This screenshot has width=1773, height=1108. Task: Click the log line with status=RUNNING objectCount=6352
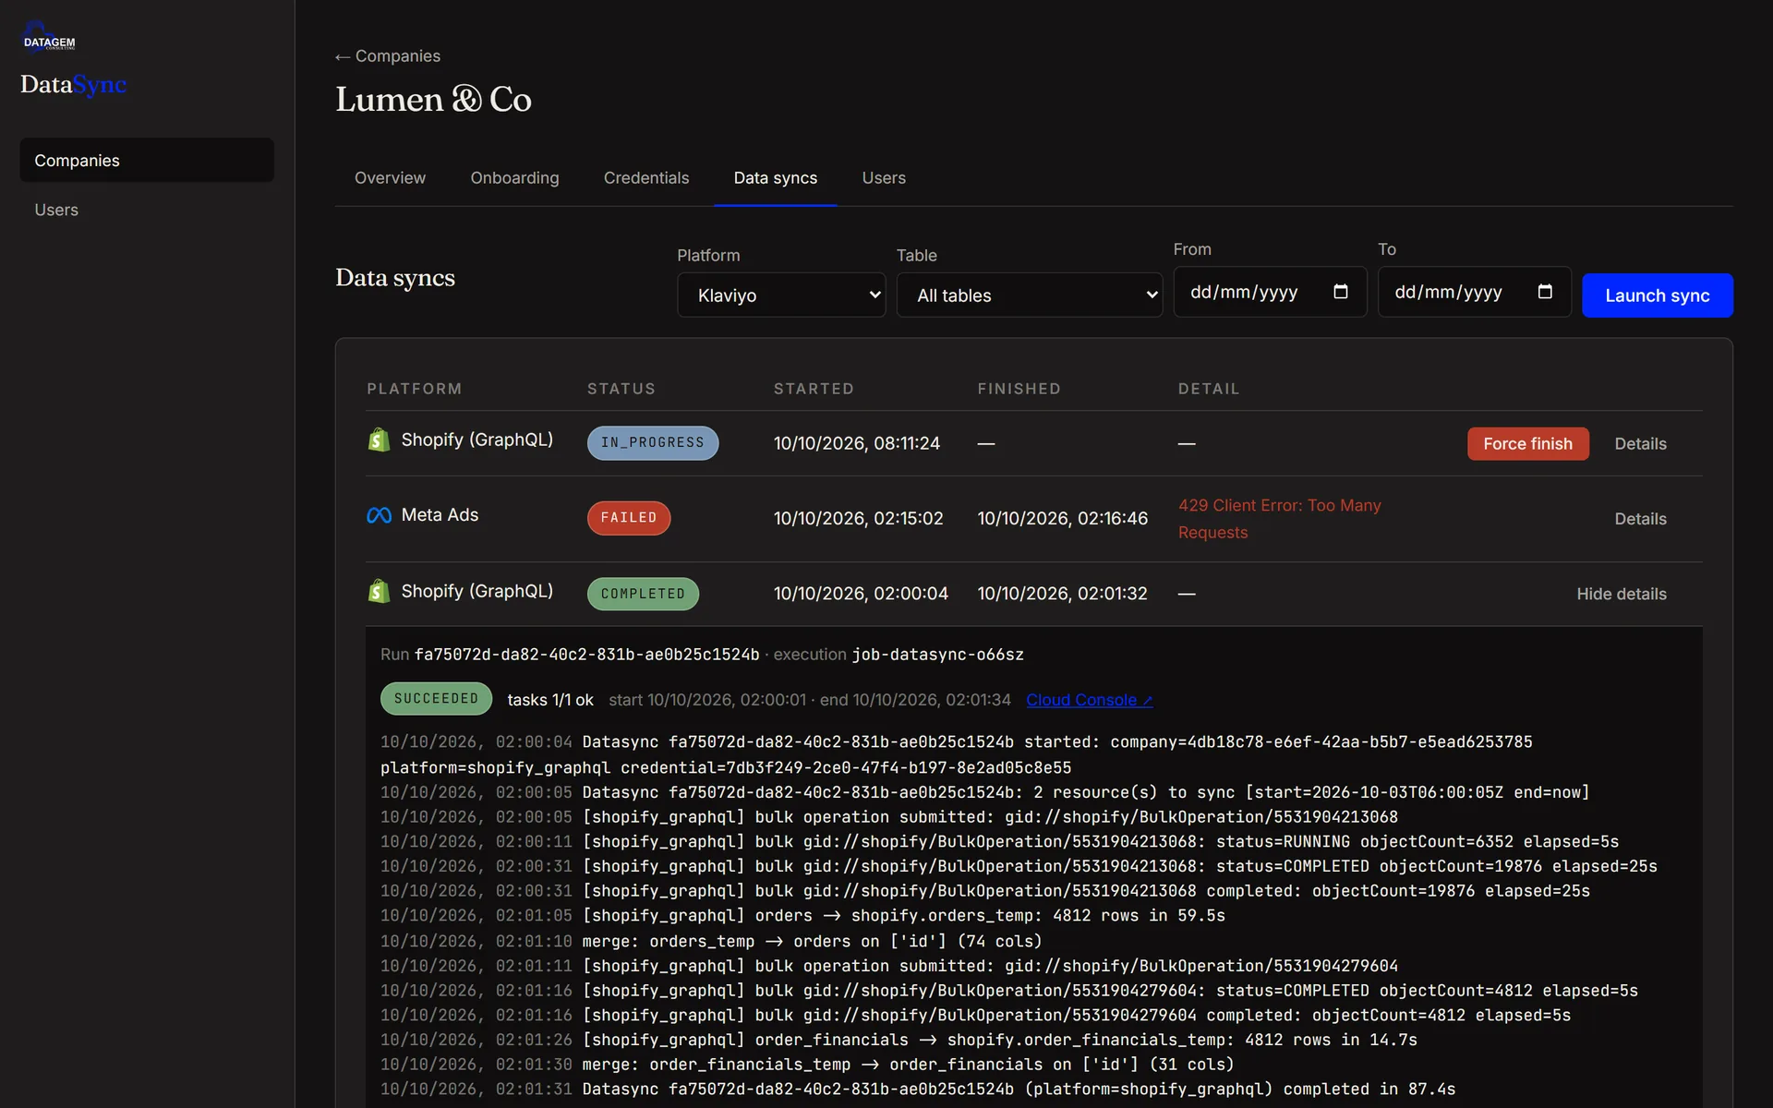coord(999,842)
